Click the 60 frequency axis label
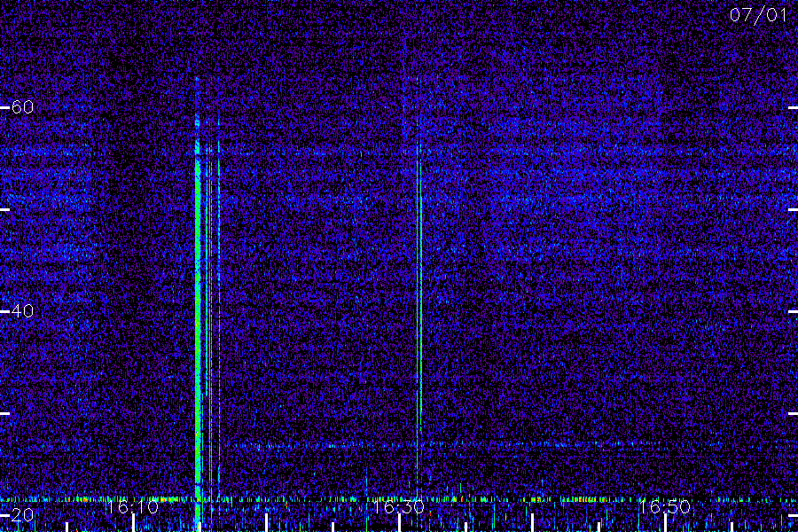 click(22, 107)
